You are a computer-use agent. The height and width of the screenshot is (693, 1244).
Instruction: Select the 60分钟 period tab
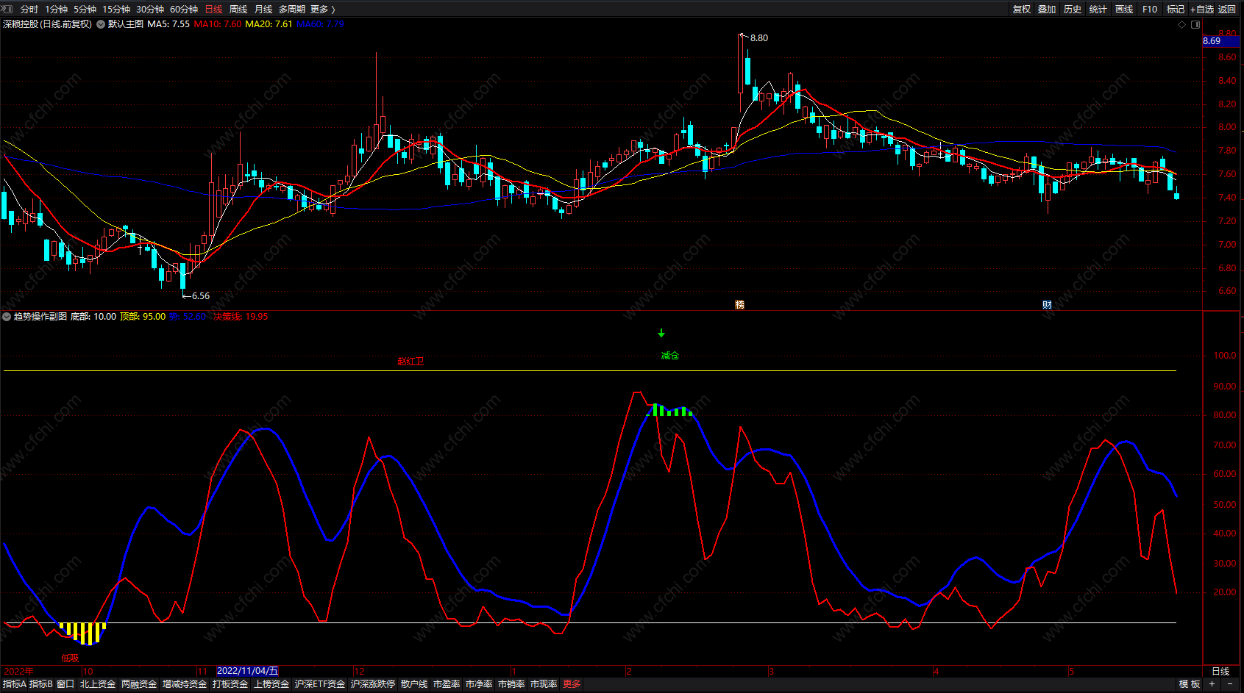tap(184, 9)
